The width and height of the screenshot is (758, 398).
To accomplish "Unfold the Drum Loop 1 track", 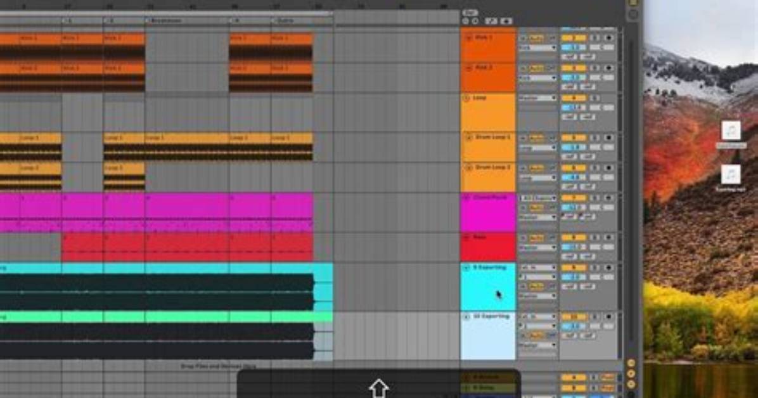I will (468, 138).
